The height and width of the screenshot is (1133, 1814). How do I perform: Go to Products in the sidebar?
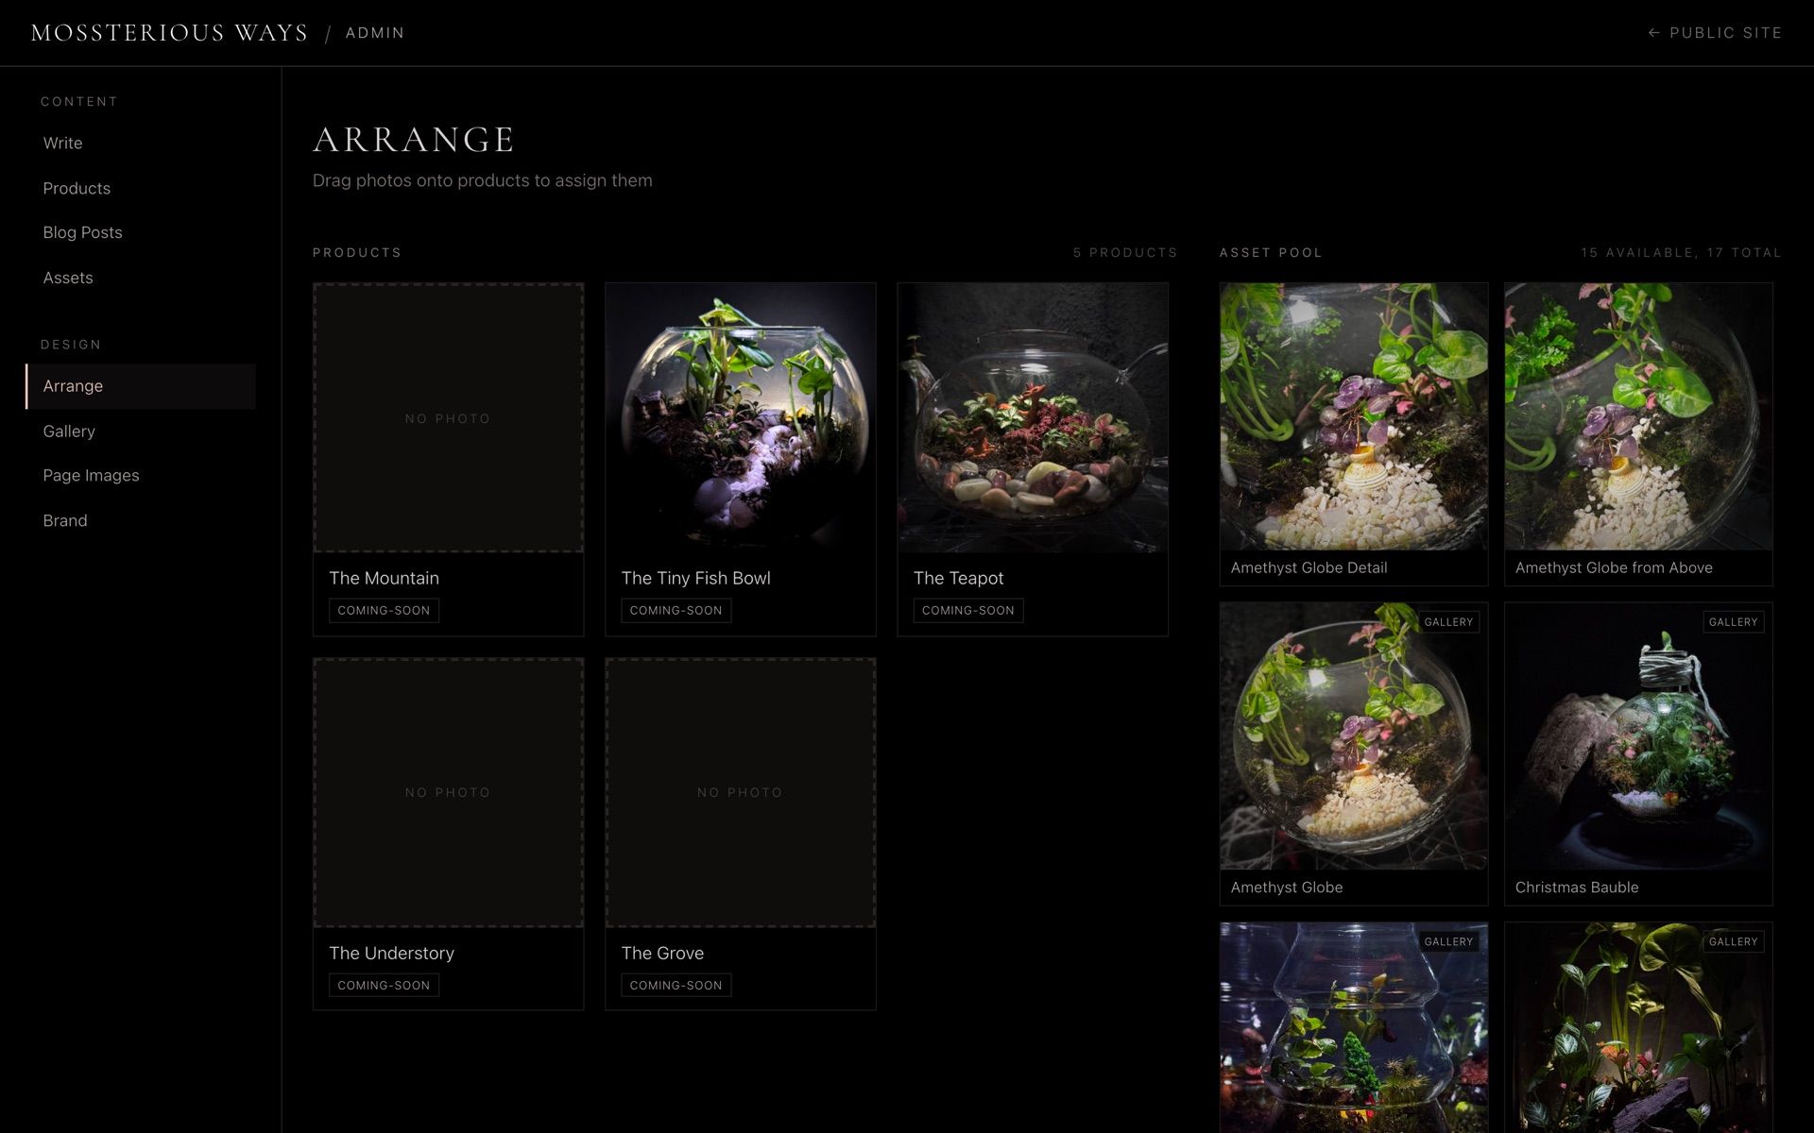pyautogui.click(x=77, y=188)
